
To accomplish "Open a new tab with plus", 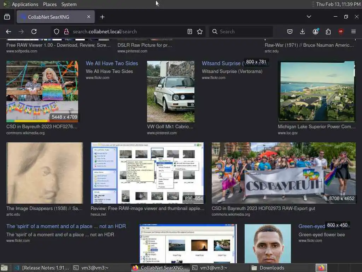I will pos(102,17).
